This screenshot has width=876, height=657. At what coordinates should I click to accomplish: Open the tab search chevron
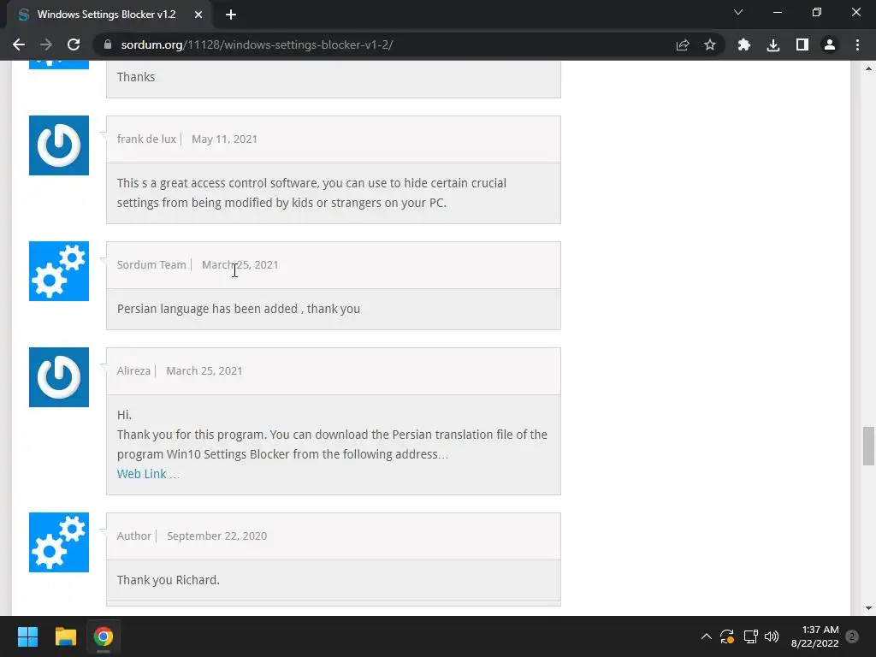point(738,12)
